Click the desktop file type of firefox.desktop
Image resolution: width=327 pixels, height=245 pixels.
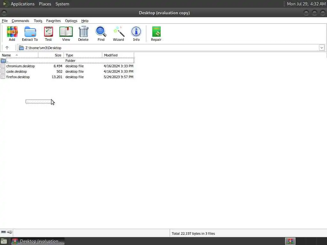tap(74, 77)
